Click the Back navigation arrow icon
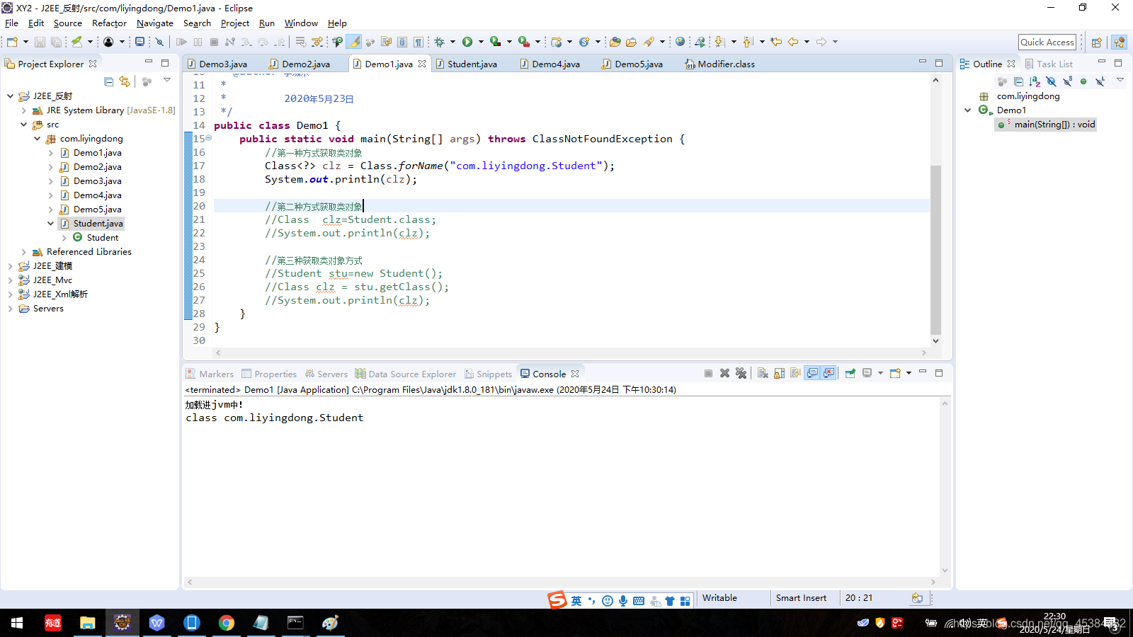The height and width of the screenshot is (637, 1133). point(793,42)
